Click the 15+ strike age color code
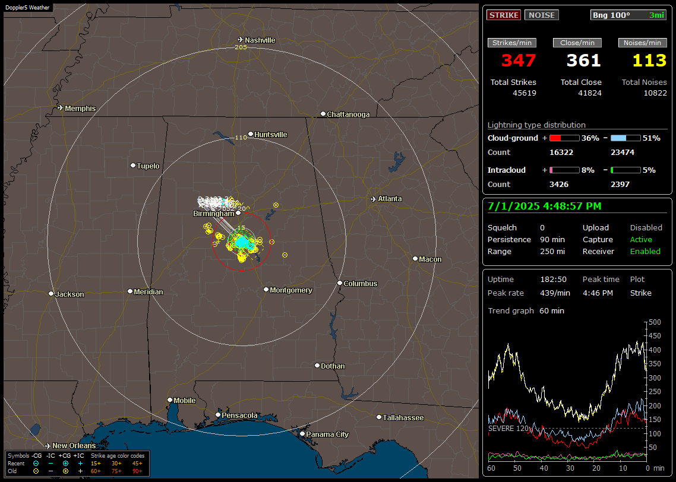 (x=96, y=464)
